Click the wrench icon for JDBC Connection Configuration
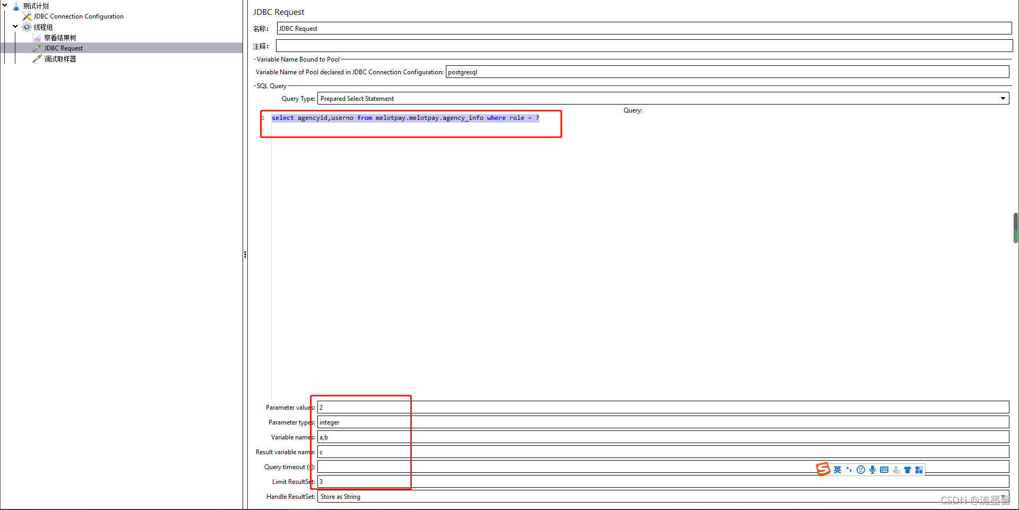Viewport: 1019px width, 510px height. 27,16
